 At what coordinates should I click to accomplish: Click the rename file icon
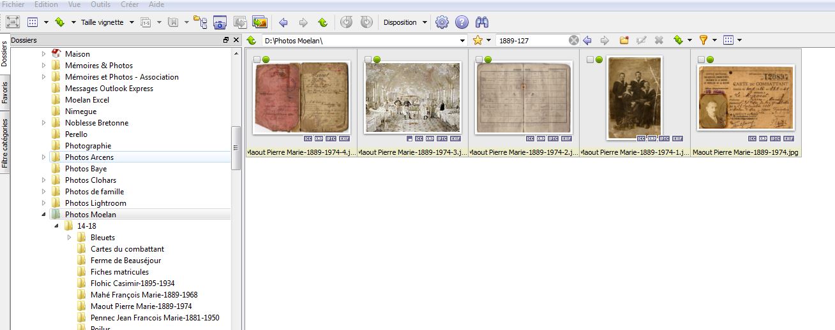642,40
